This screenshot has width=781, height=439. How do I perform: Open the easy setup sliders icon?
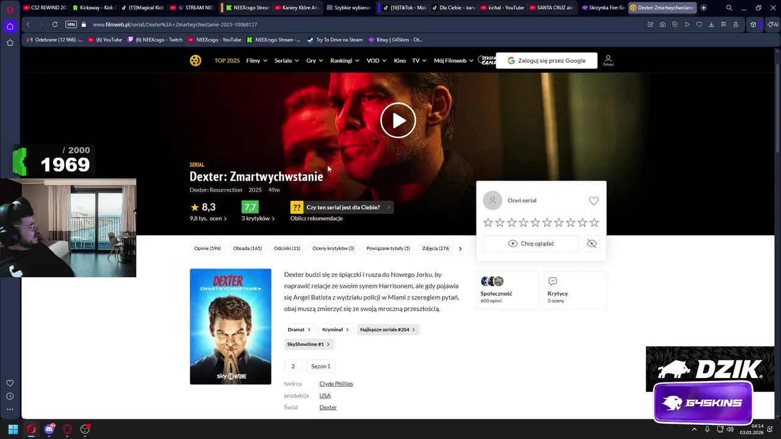[x=724, y=24]
